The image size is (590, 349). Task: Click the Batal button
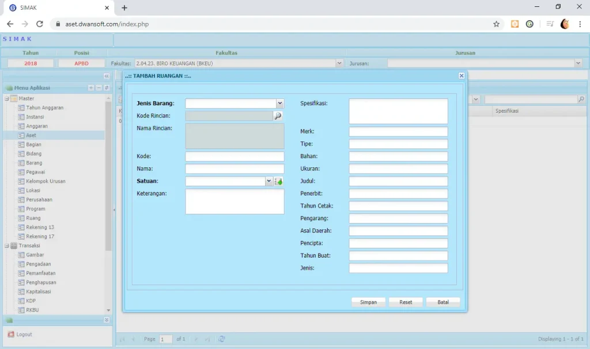coord(443,302)
